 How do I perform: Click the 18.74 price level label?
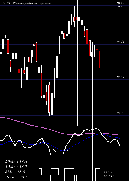tap(120, 42)
